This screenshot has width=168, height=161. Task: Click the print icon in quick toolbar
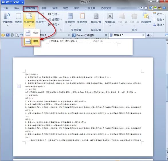coord(12,35)
